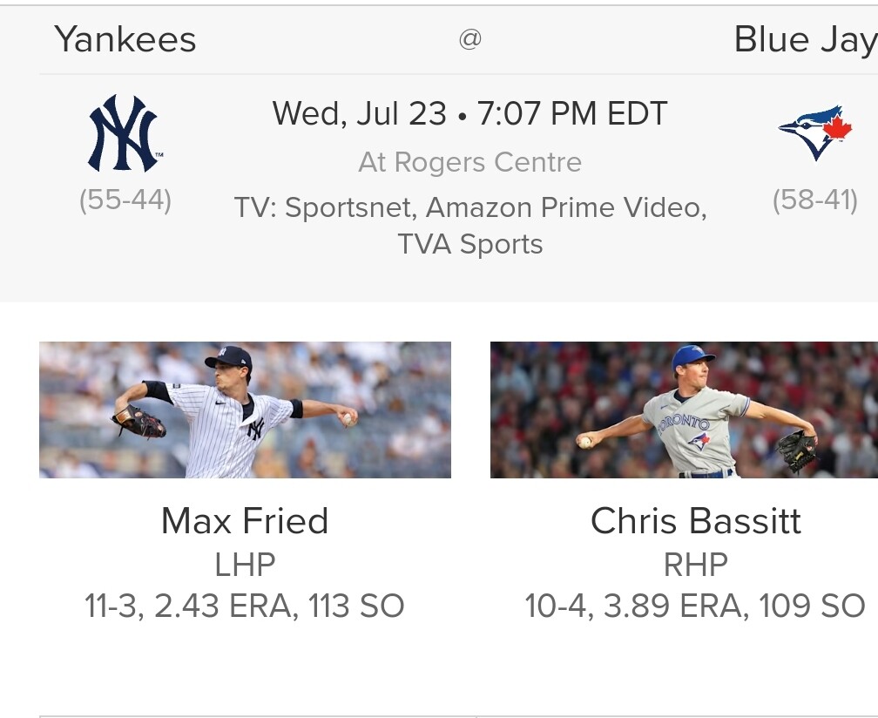Tap Max Fried stats 11-3, 2.43 ERA
The height and width of the screenshot is (718, 878).
245,606
